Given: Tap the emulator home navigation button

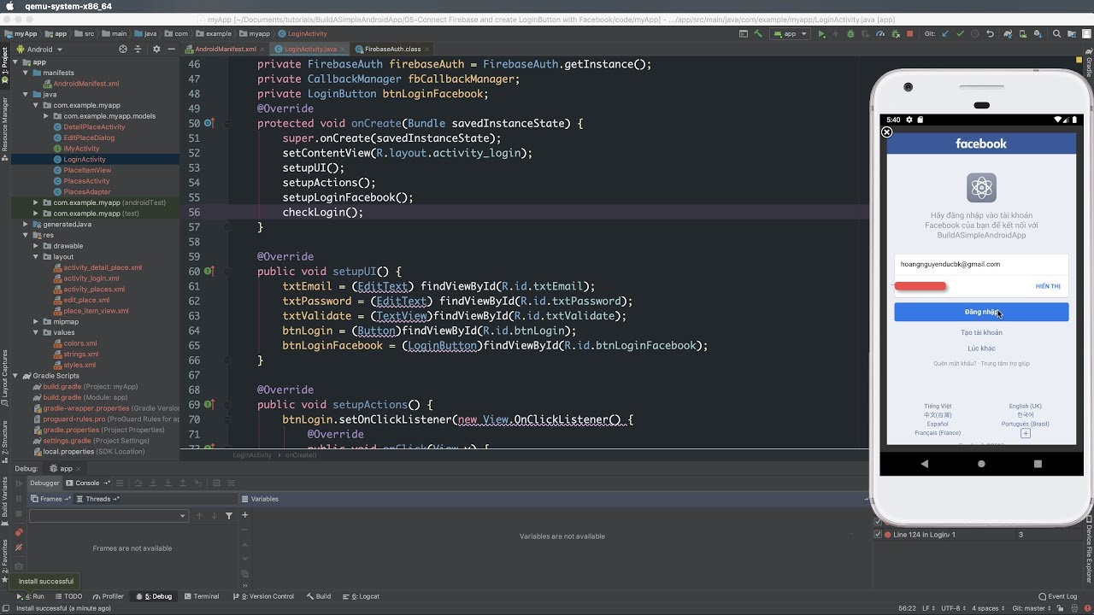Looking at the screenshot, I should pyautogui.click(x=981, y=464).
